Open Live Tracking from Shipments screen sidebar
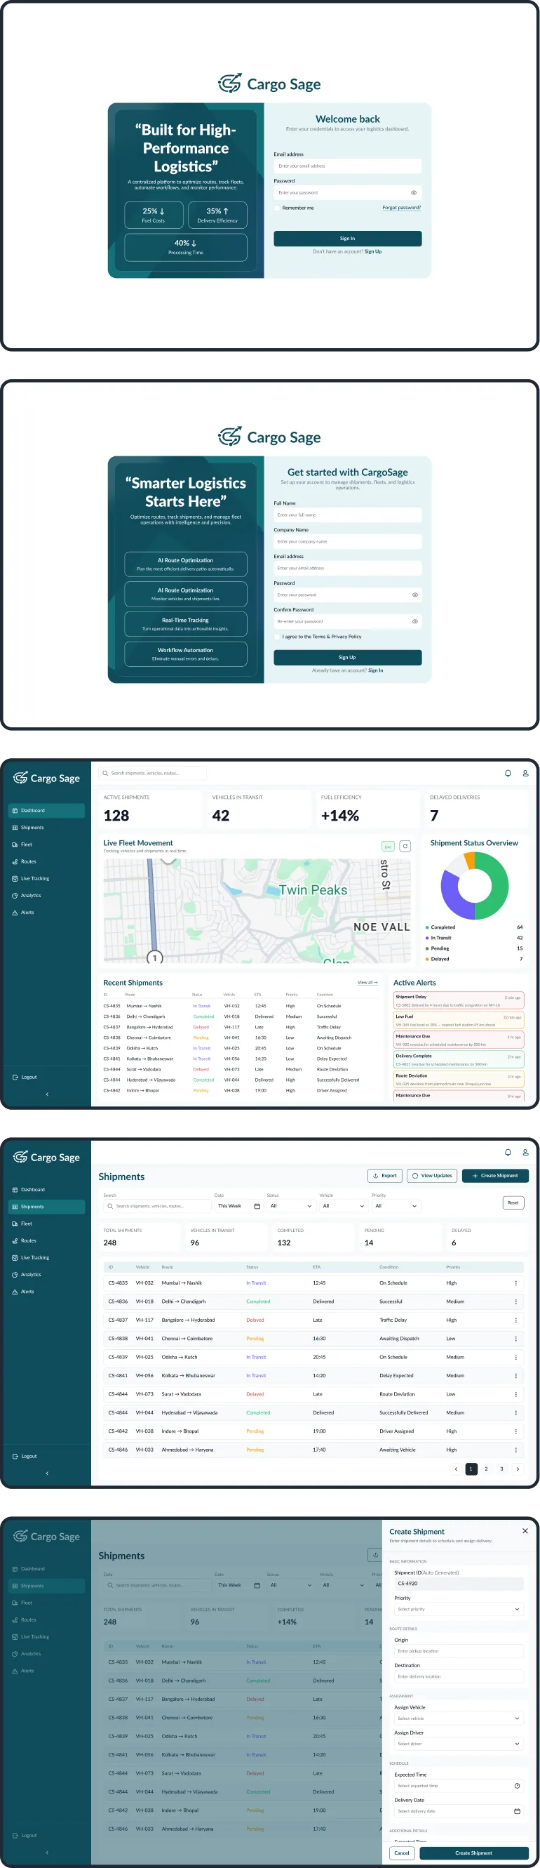This screenshot has width=540, height=1868. 30,1257
